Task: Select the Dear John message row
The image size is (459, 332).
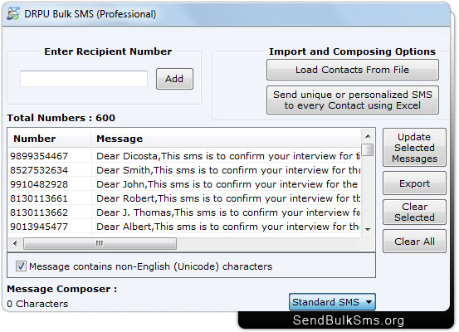Action: (184, 184)
